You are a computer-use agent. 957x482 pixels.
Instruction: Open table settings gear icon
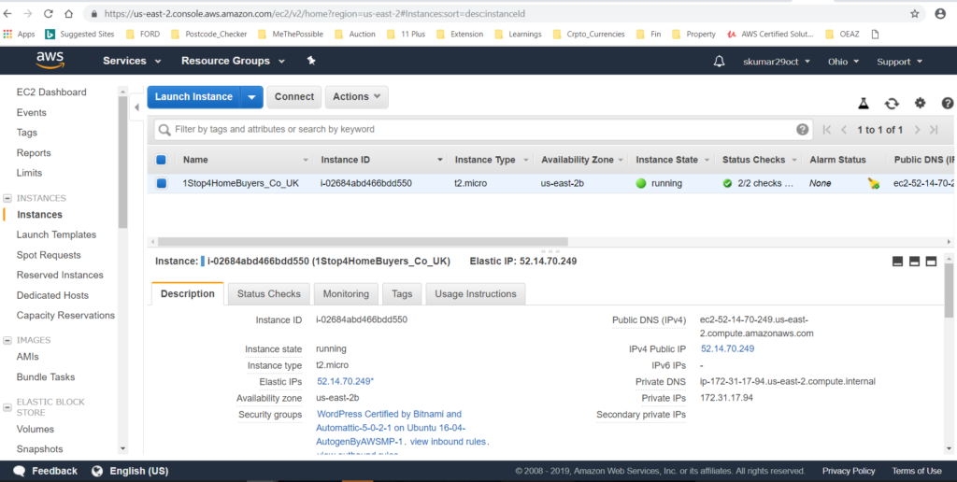click(x=920, y=103)
